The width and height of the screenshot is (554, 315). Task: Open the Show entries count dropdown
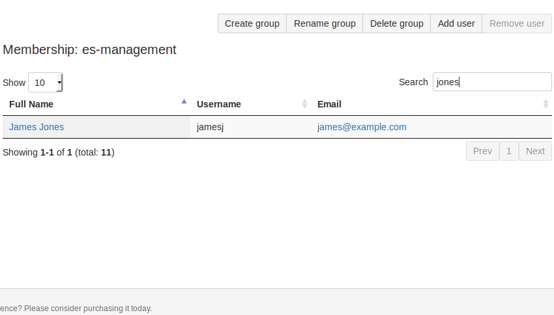coord(46,83)
